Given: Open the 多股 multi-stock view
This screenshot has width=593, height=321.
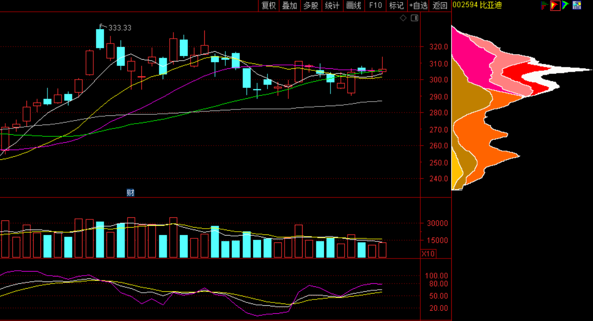Looking at the screenshot, I should pos(311,5).
